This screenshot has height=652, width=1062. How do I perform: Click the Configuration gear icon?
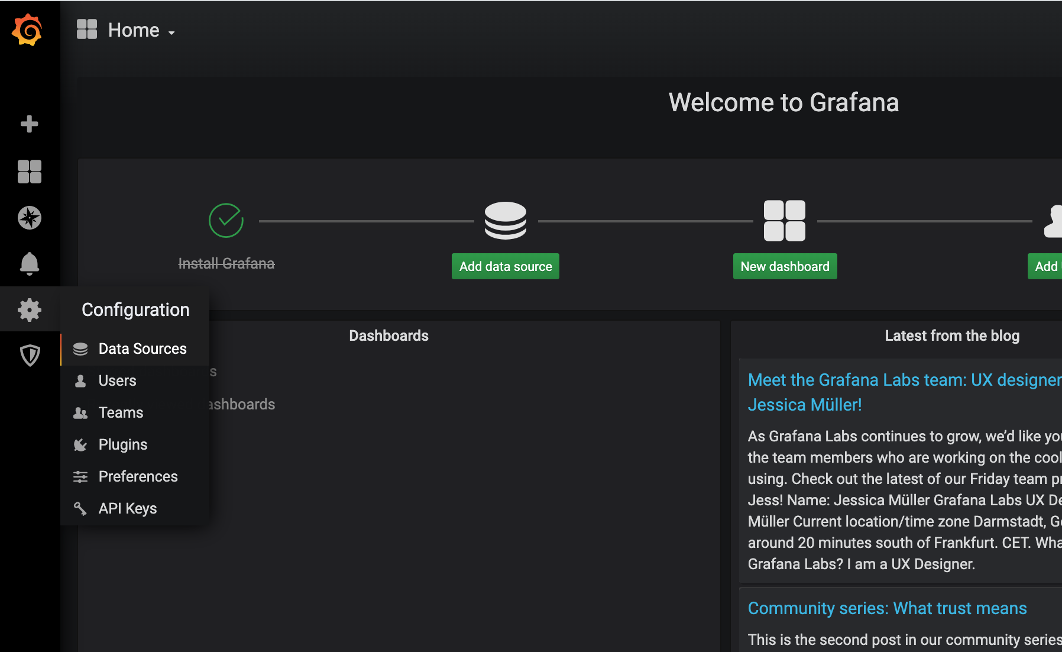30,309
